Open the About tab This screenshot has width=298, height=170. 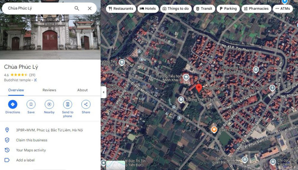[x=83, y=90]
